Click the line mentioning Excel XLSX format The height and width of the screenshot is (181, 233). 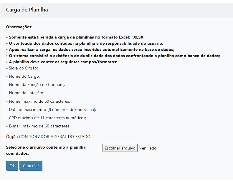[x=76, y=37]
